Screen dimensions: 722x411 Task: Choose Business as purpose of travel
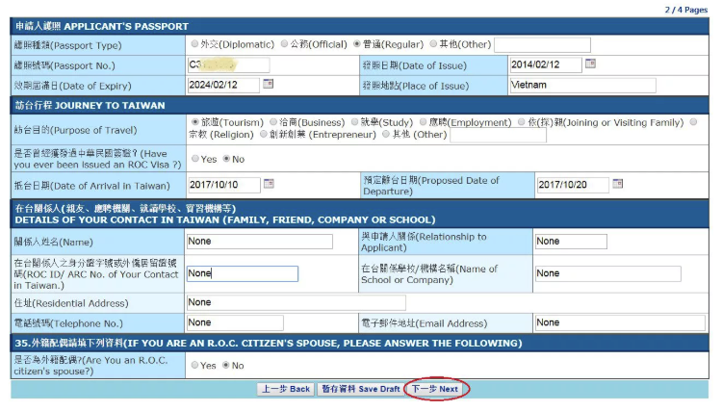coord(271,123)
